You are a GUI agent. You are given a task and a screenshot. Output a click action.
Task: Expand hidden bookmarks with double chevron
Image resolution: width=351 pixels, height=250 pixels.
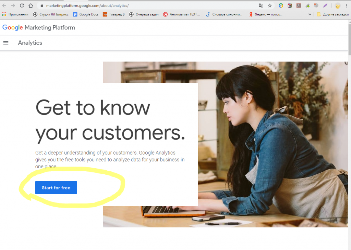point(310,14)
